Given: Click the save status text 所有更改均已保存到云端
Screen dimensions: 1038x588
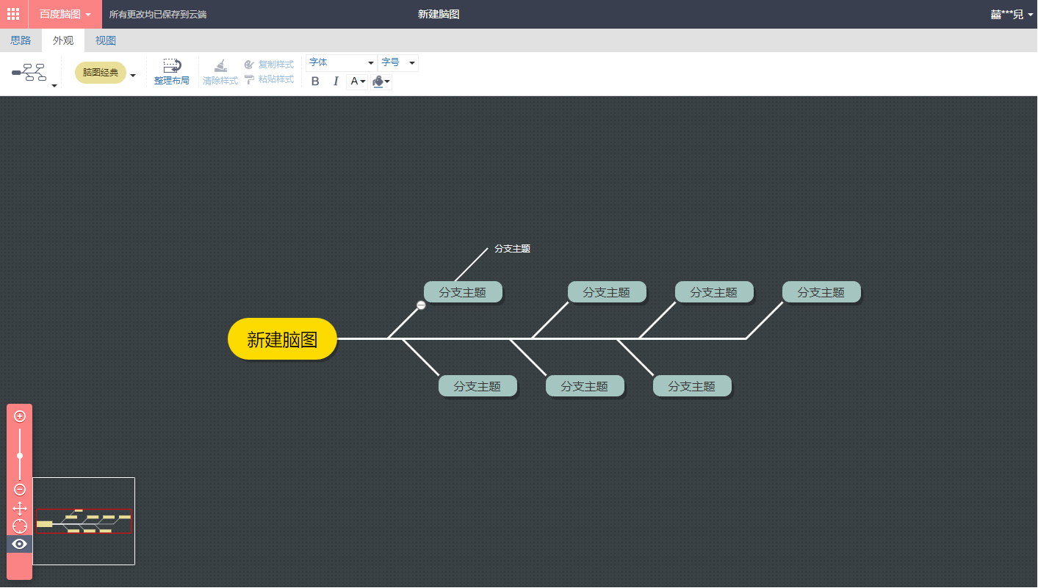Looking at the screenshot, I should [x=158, y=14].
